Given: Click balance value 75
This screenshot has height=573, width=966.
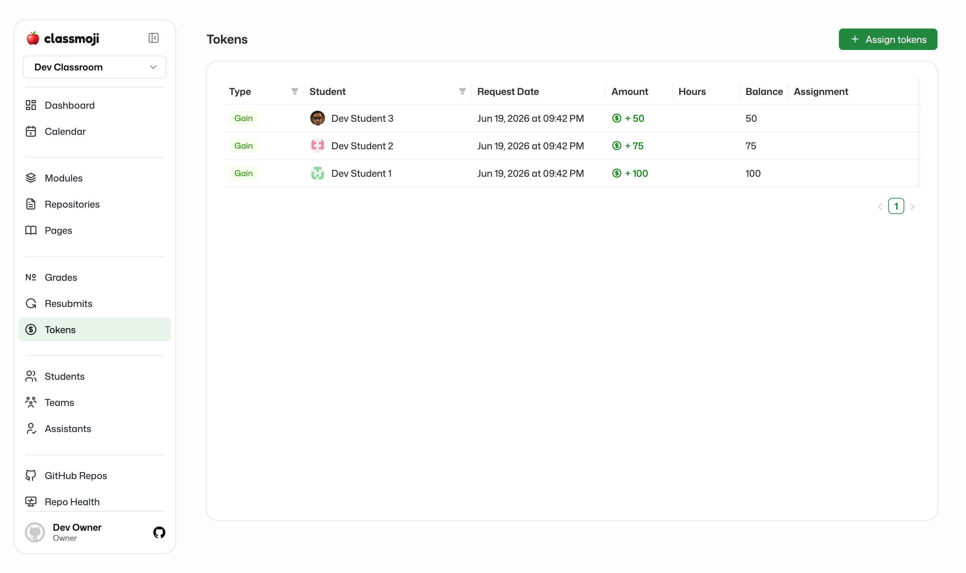Looking at the screenshot, I should (x=751, y=146).
